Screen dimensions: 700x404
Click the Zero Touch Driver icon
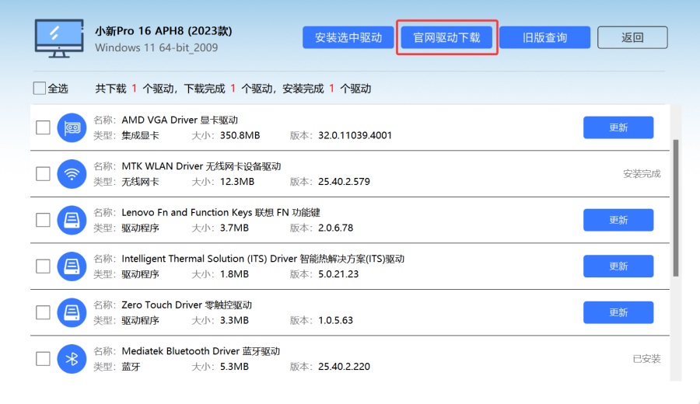coord(72,312)
